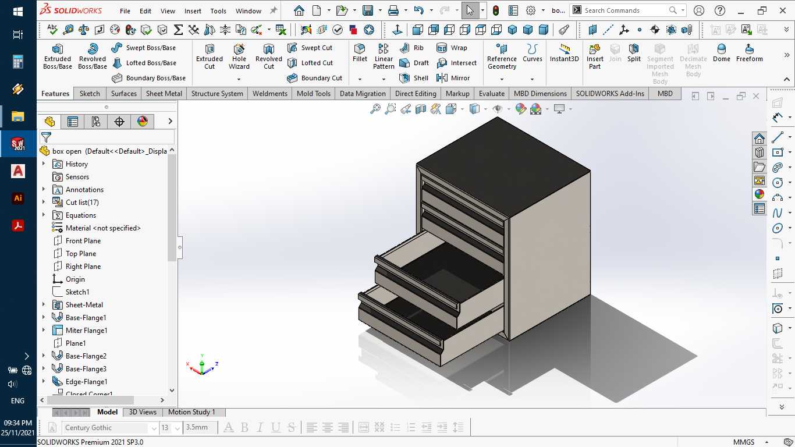795x447 pixels.
Task: Open the Design Library task pane tab
Action: (x=759, y=152)
